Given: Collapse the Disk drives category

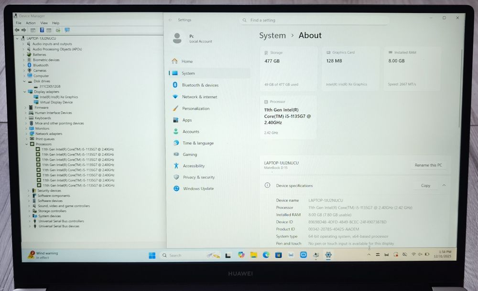Looking at the screenshot, I should 24,81.
